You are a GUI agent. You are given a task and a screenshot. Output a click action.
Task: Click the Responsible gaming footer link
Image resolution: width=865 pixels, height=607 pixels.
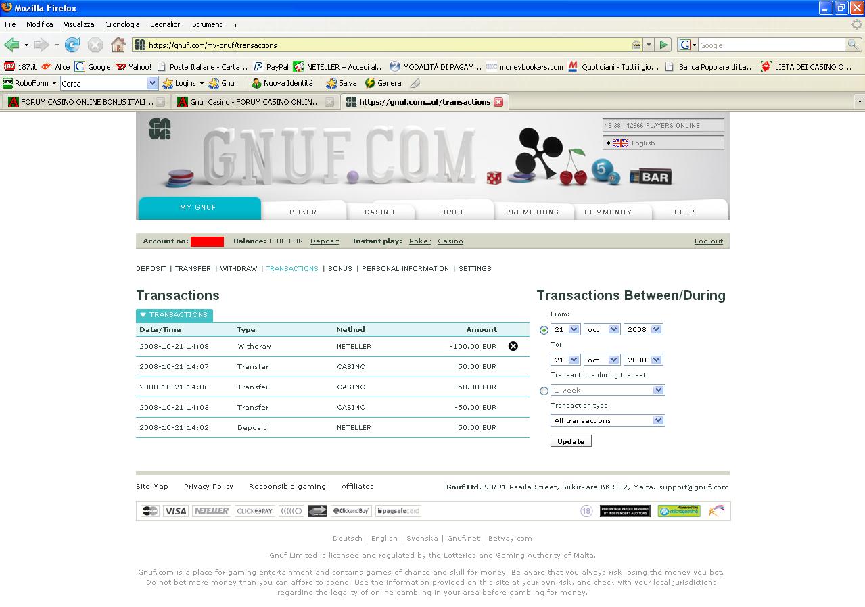point(287,487)
